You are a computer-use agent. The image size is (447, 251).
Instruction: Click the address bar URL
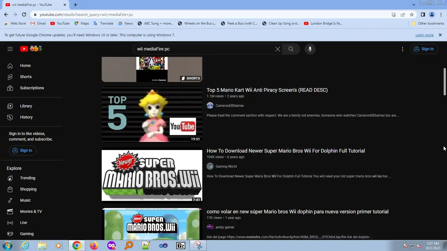tap(86, 15)
